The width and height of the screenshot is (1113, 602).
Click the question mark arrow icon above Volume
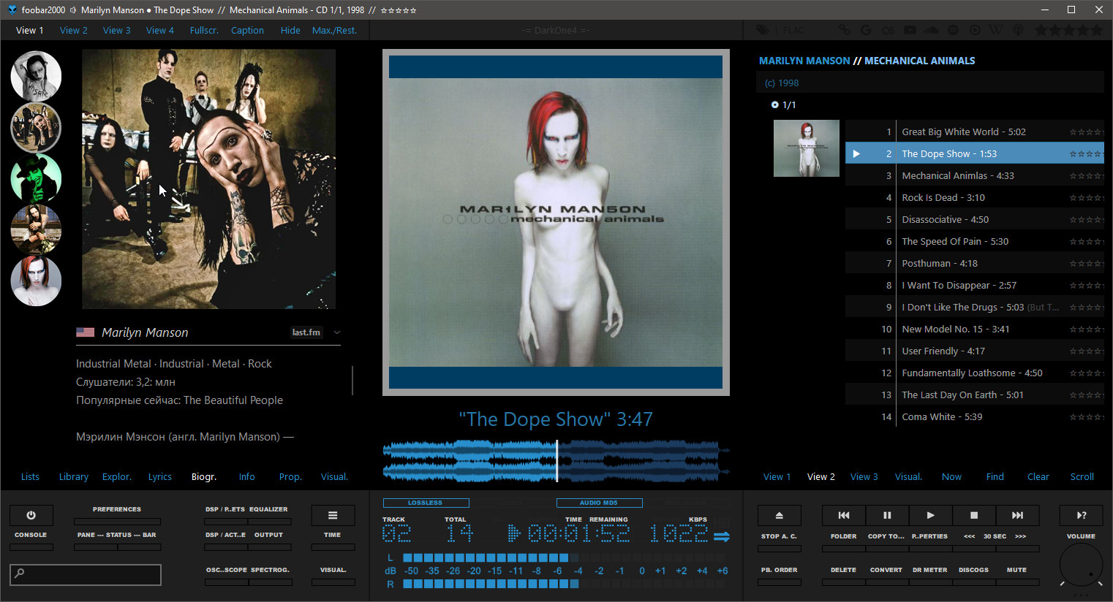(1081, 515)
